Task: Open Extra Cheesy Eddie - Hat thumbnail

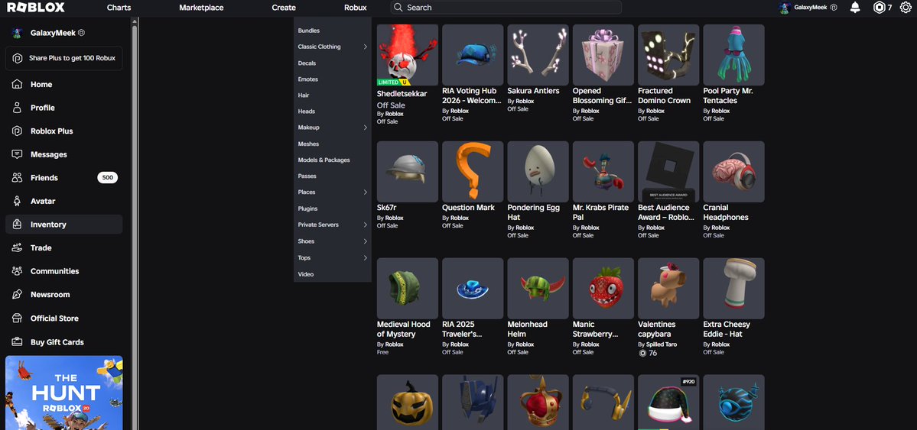Action: 734,289
